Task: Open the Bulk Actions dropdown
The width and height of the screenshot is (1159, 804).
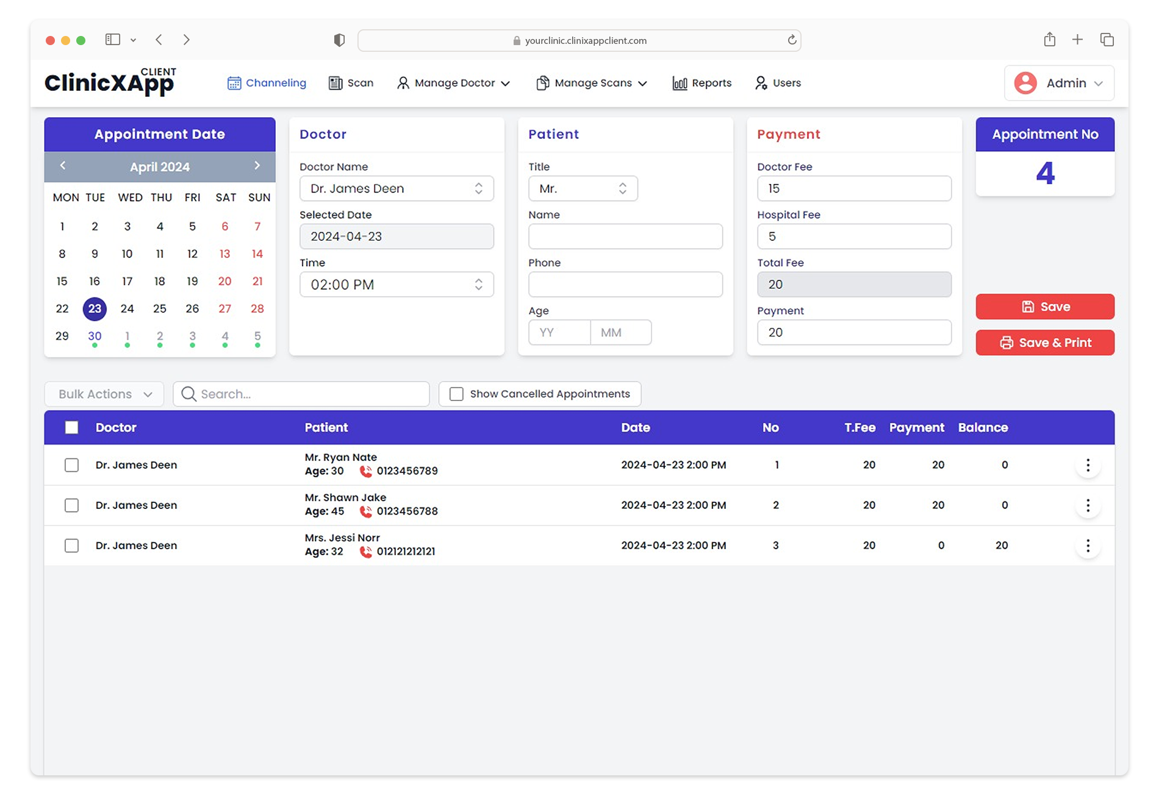Action: click(x=103, y=394)
